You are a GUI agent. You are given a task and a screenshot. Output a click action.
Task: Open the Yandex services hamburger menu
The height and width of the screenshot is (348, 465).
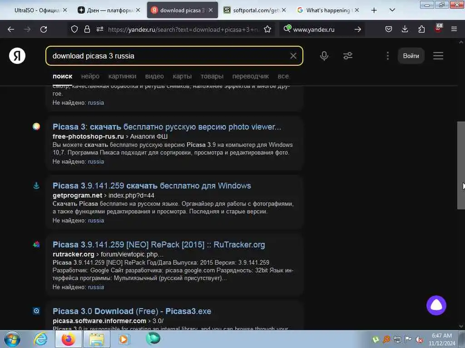click(438, 56)
